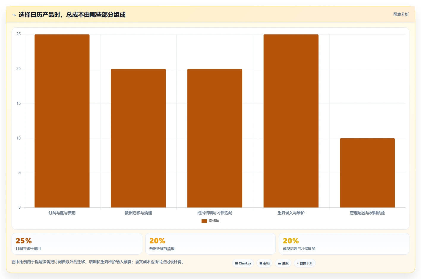This screenshot has width=421, height=279.
Task: Click the y-axis value 10
Action: pyautogui.click(x=18, y=138)
